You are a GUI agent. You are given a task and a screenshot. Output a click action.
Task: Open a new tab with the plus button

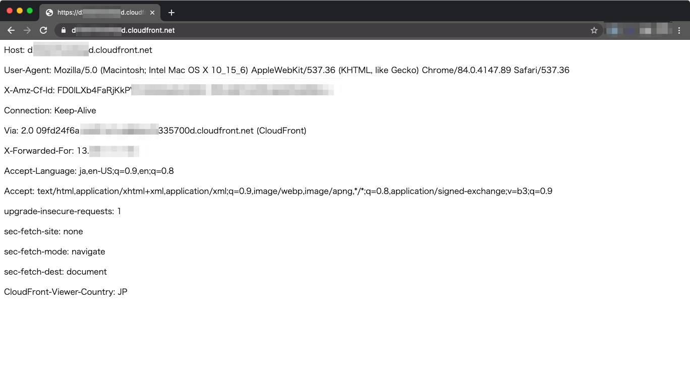171,13
